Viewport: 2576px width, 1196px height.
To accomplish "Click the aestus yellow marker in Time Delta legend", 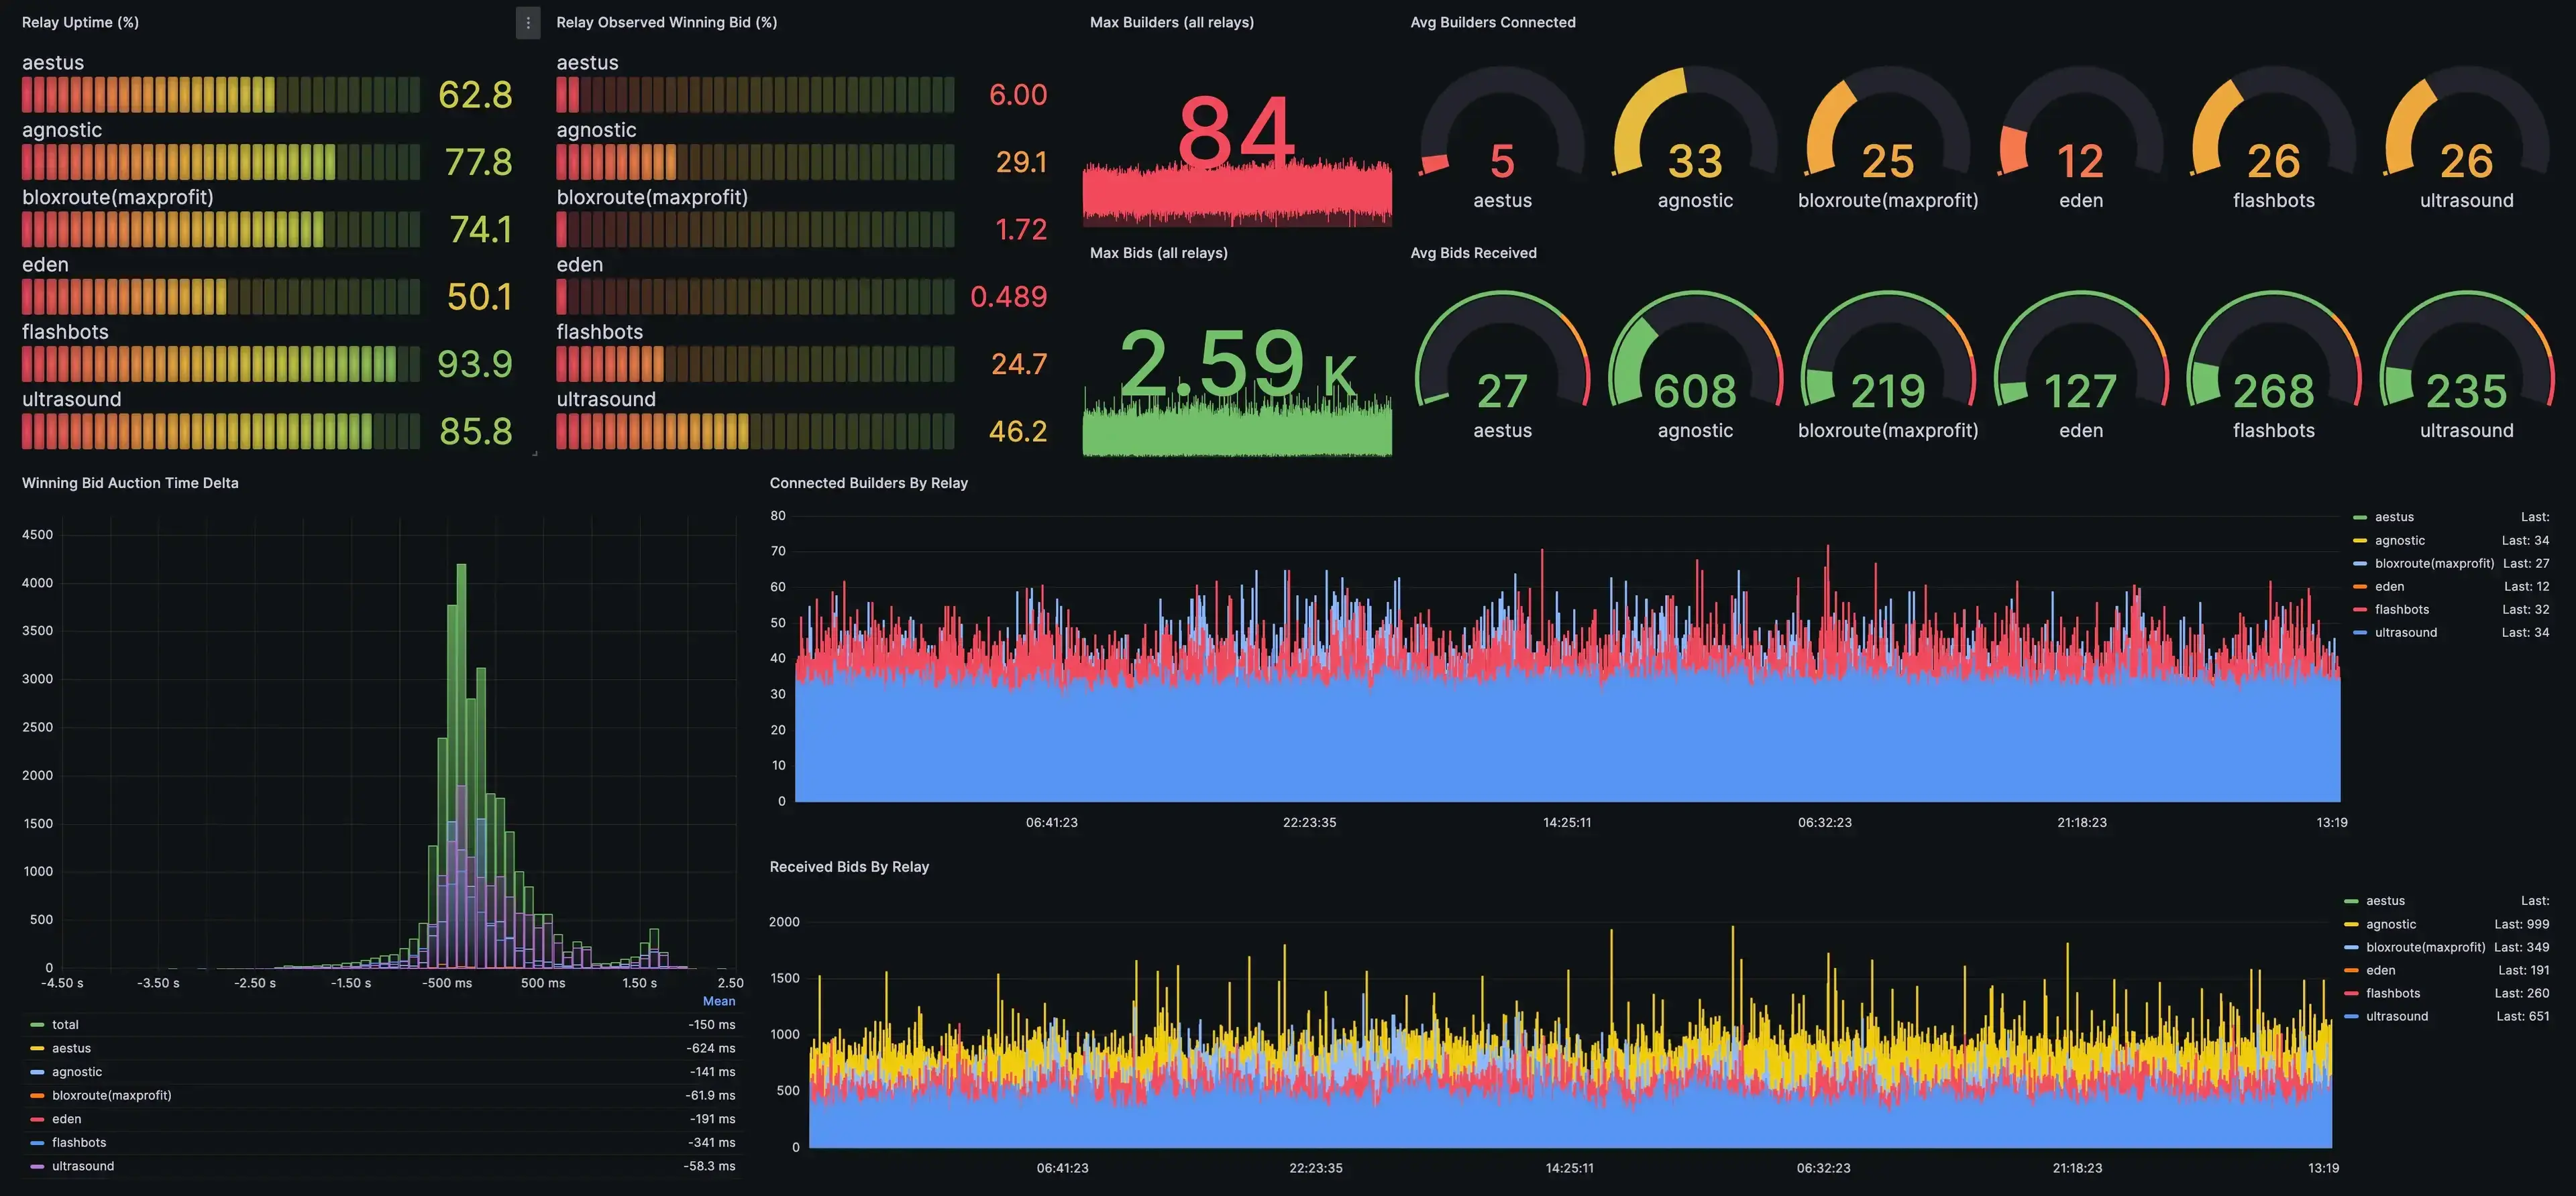I will 37,1048.
